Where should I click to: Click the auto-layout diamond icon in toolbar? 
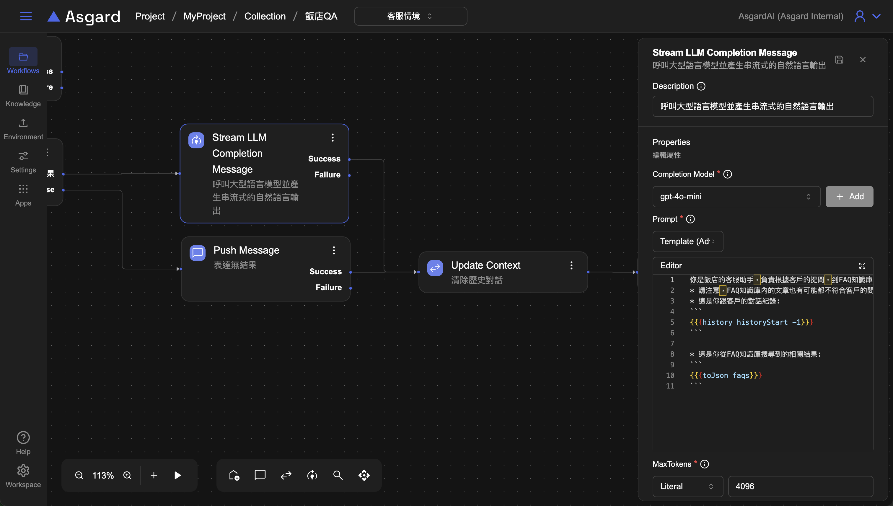pyautogui.click(x=364, y=475)
